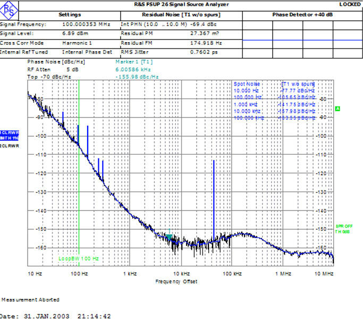This screenshot has width=363, height=327.
Task: Click the SPR OFF indicator
Action: coord(344,227)
